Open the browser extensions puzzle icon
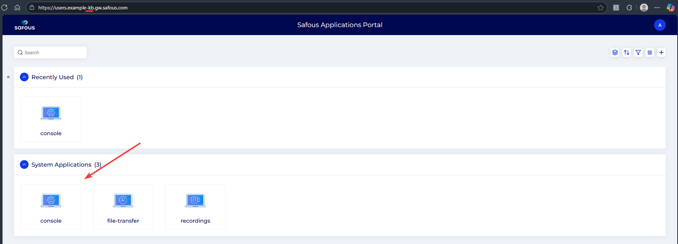 (x=629, y=8)
